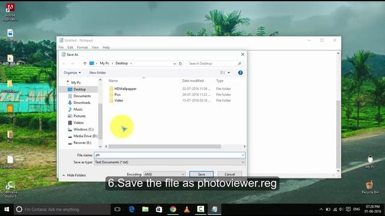Viewport: 385px width, 216px height.
Task: Sort by Name column header
Action: pos(113,80)
